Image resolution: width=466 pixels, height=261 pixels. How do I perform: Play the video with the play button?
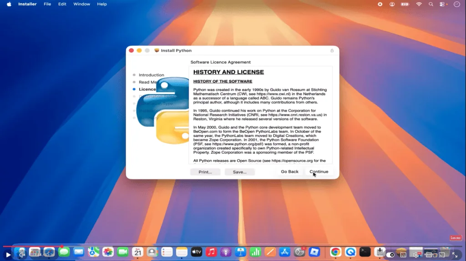click(8, 255)
